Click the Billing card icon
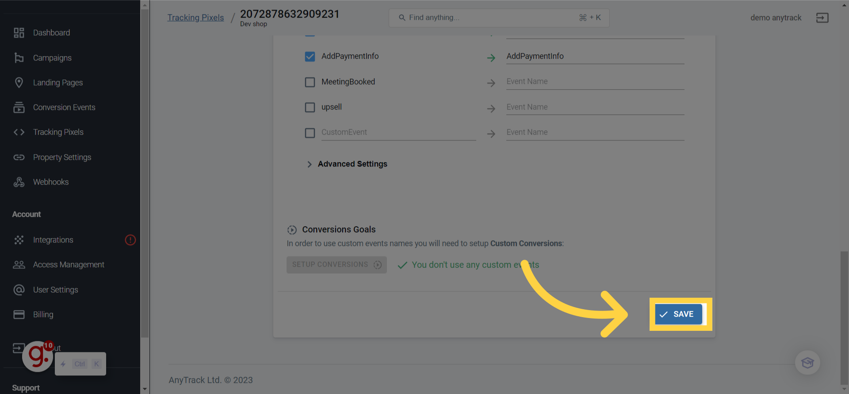Viewport: 849px width, 394px height. tap(19, 314)
